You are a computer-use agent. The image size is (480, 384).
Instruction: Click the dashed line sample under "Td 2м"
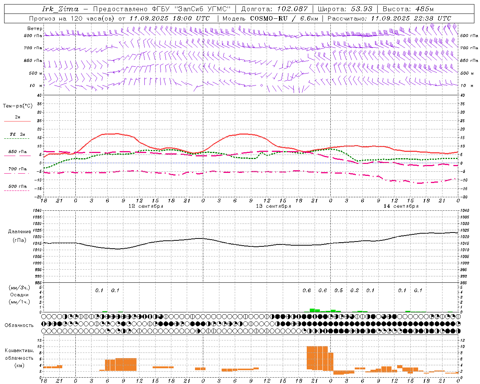(16, 139)
